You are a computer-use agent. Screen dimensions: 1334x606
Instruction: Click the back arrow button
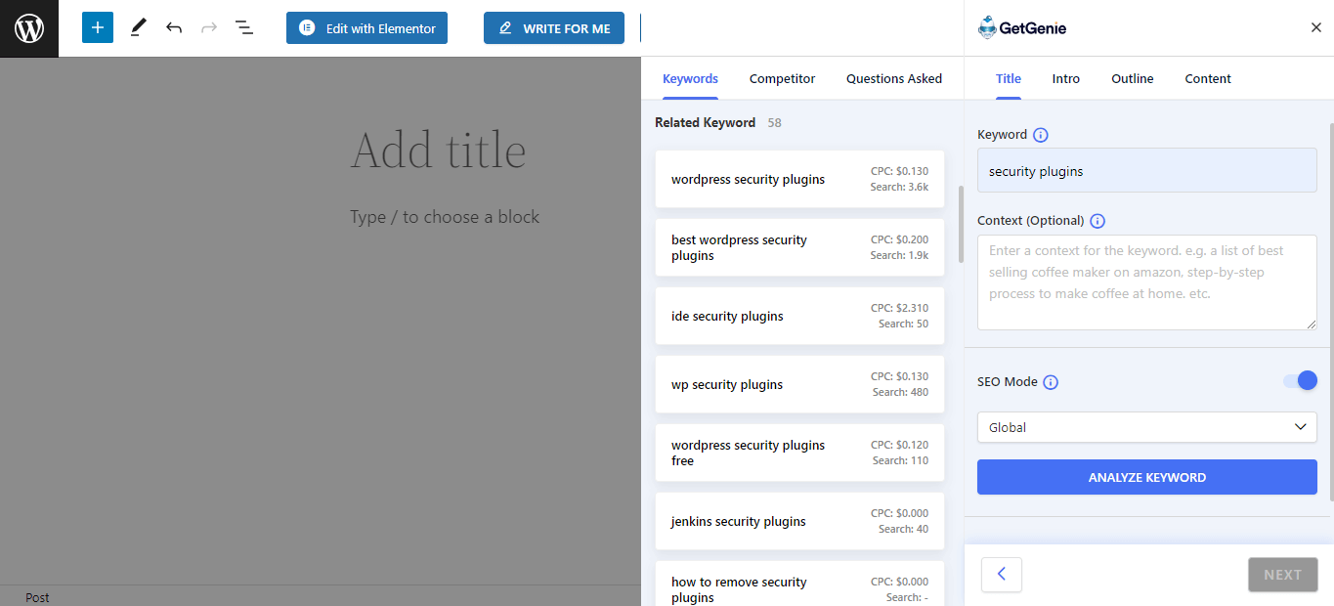[1002, 575]
